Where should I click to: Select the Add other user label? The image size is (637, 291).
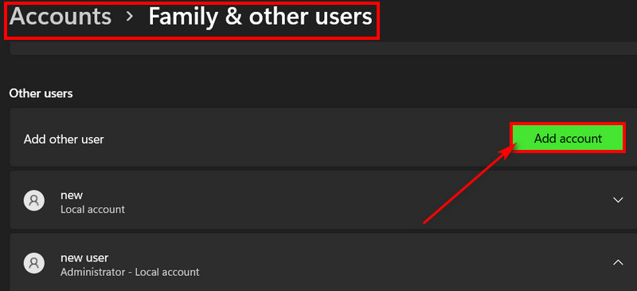click(x=64, y=140)
